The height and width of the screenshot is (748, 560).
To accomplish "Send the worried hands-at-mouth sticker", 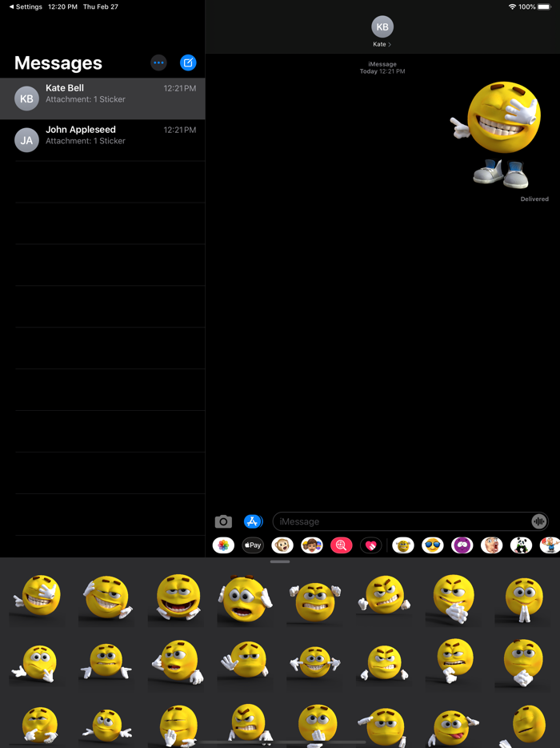I will [318, 726].
